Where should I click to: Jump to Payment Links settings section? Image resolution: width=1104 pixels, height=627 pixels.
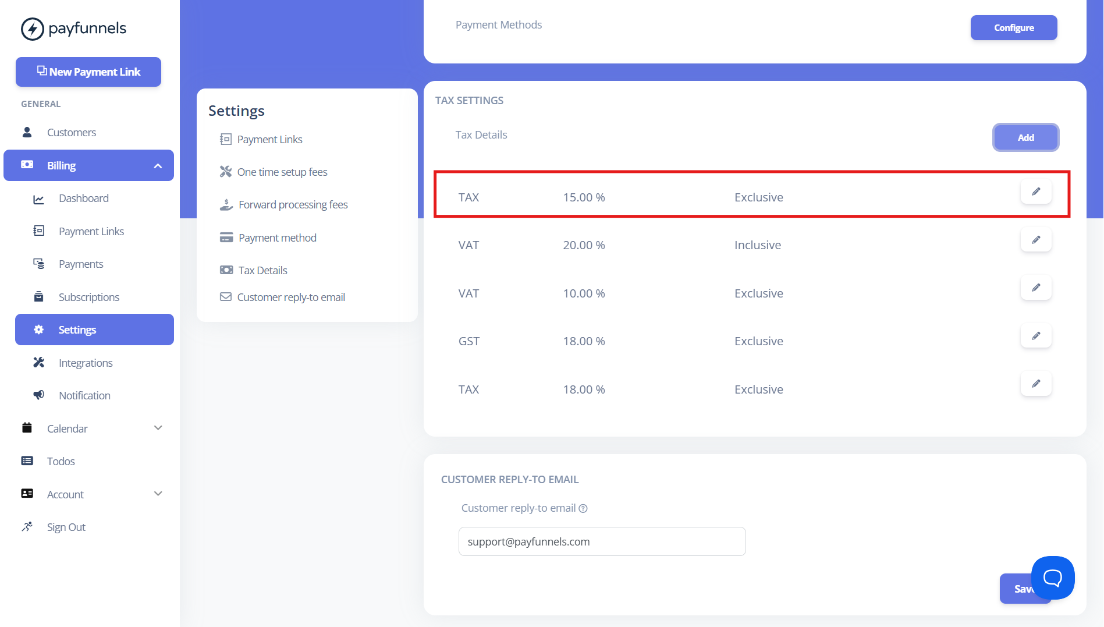pyautogui.click(x=270, y=139)
